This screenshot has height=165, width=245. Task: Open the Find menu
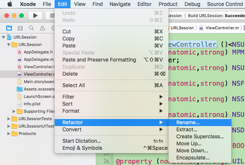(98, 4)
